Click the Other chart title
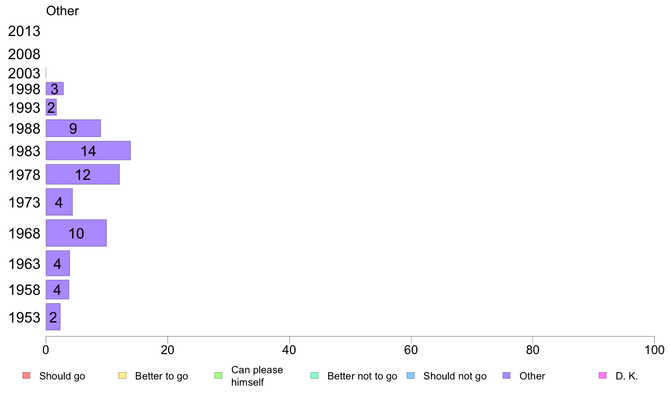Viewport: 670px width, 415px height. click(x=63, y=11)
